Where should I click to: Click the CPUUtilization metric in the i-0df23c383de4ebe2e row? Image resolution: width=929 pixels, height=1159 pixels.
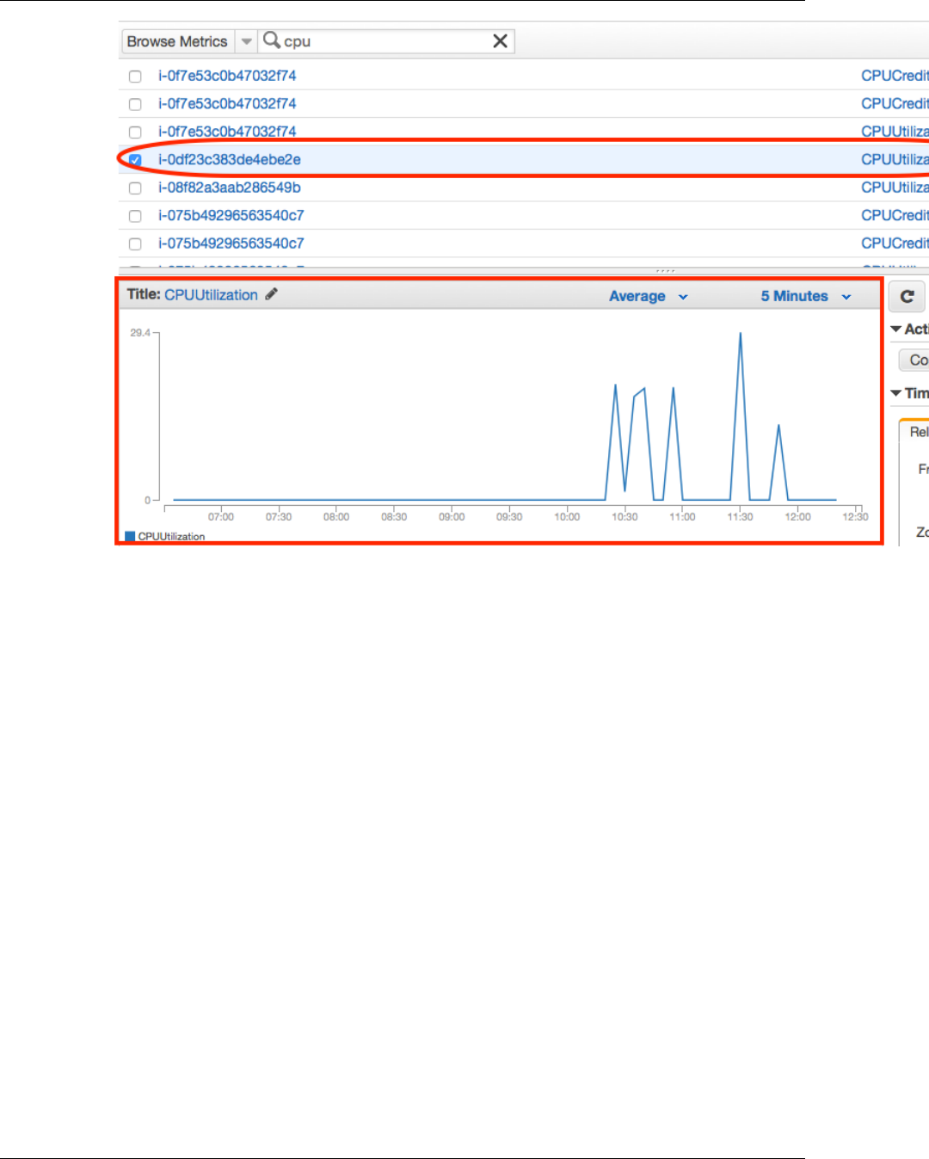(x=895, y=159)
